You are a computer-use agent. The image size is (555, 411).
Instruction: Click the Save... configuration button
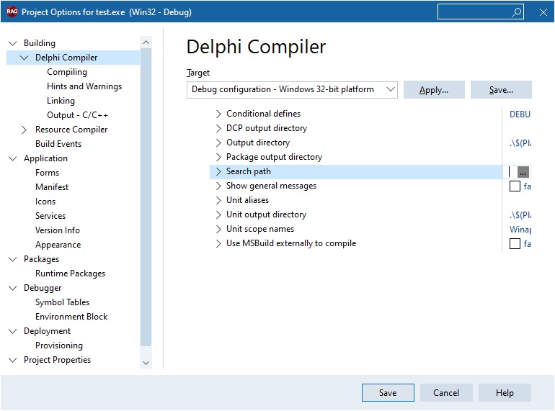[x=501, y=90]
